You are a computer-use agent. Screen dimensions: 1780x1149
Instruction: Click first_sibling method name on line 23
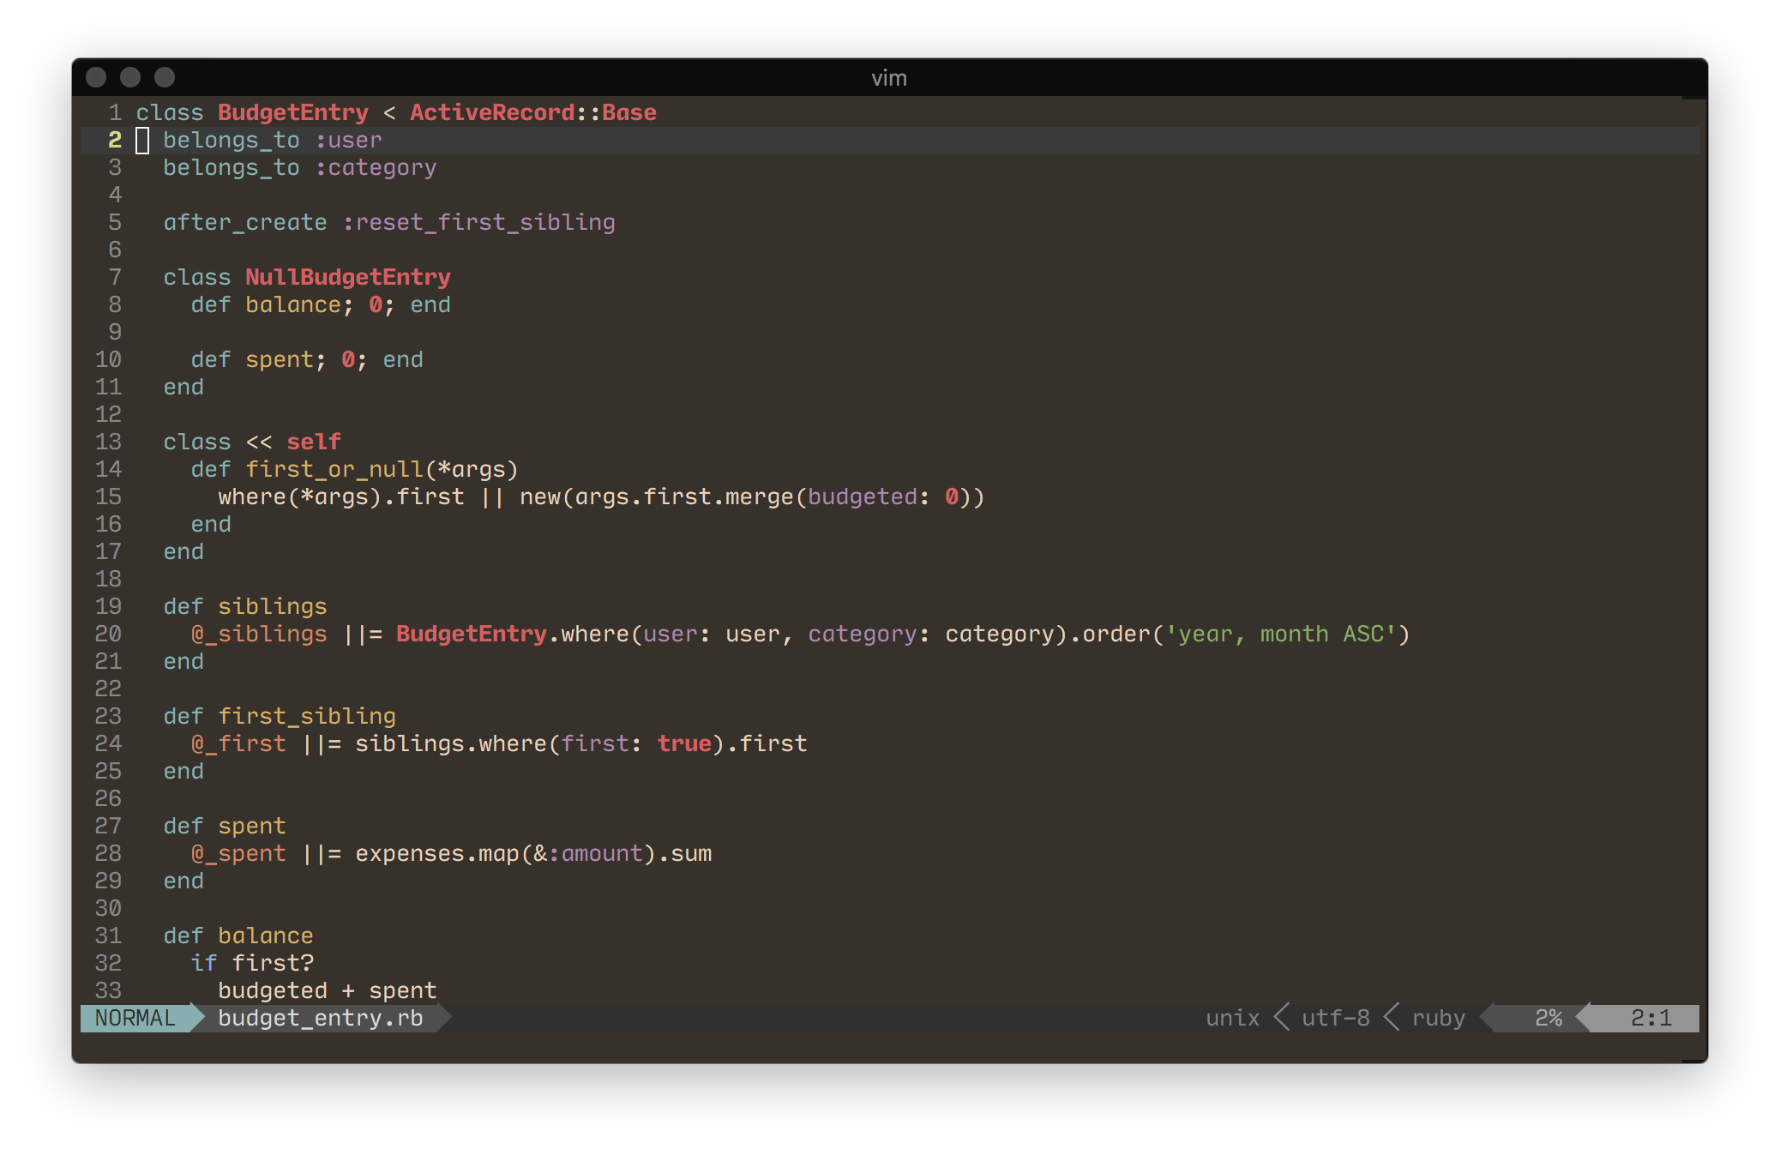pyautogui.click(x=307, y=716)
